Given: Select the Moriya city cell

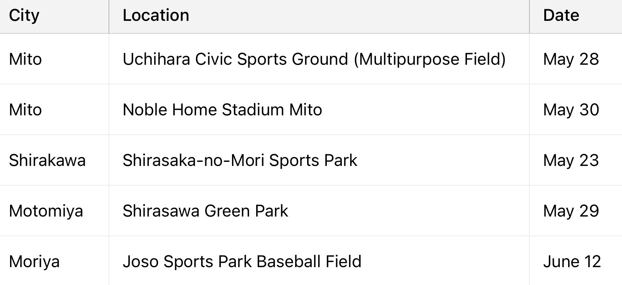Looking at the screenshot, I should [x=34, y=262].
